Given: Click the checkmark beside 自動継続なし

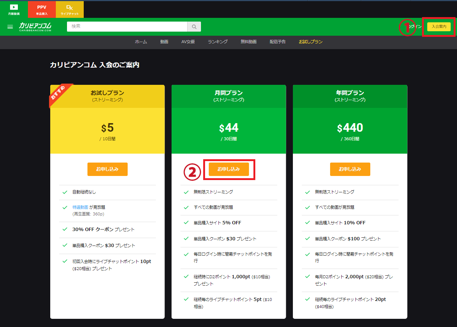Looking at the screenshot, I should 65,192.
